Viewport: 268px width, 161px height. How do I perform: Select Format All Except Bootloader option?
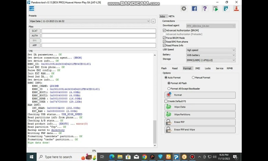pyautogui.click(x=169, y=89)
